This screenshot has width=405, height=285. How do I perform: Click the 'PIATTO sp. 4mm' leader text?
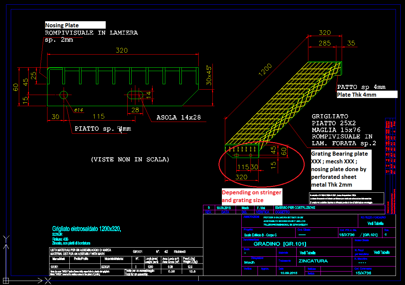(103, 129)
